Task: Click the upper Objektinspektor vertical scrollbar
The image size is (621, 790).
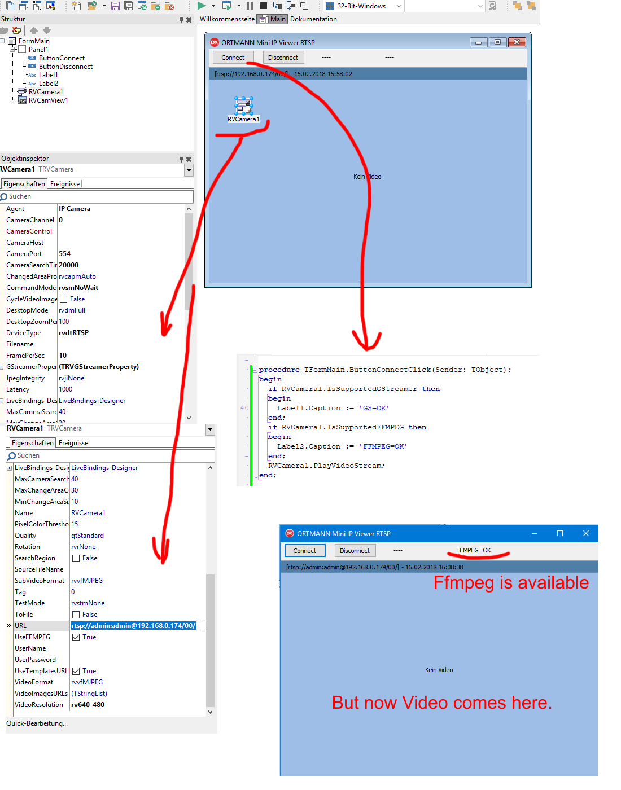Action: (189, 262)
